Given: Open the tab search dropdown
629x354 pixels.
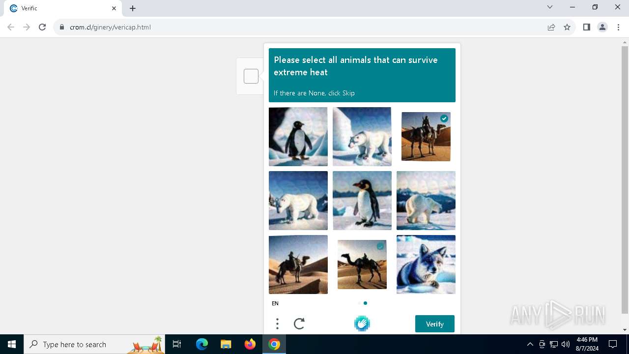Looking at the screenshot, I should tap(550, 7).
